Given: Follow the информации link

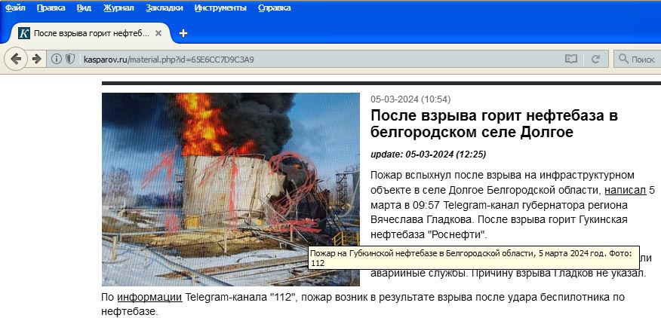Looking at the screenshot, I should point(149,297).
